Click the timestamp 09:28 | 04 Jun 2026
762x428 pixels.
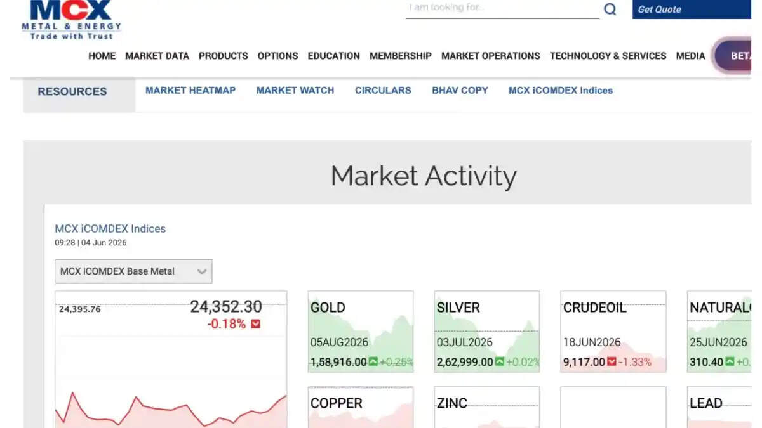[91, 243]
